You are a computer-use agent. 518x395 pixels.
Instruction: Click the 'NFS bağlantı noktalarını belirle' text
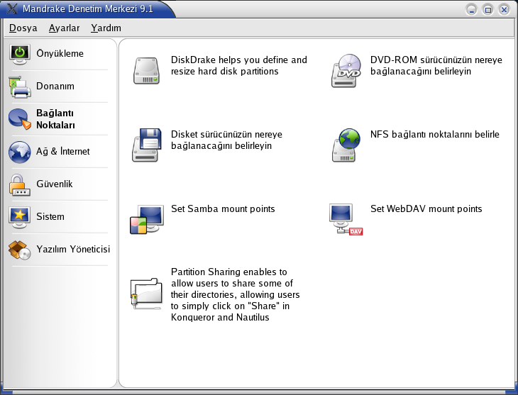tap(434, 135)
